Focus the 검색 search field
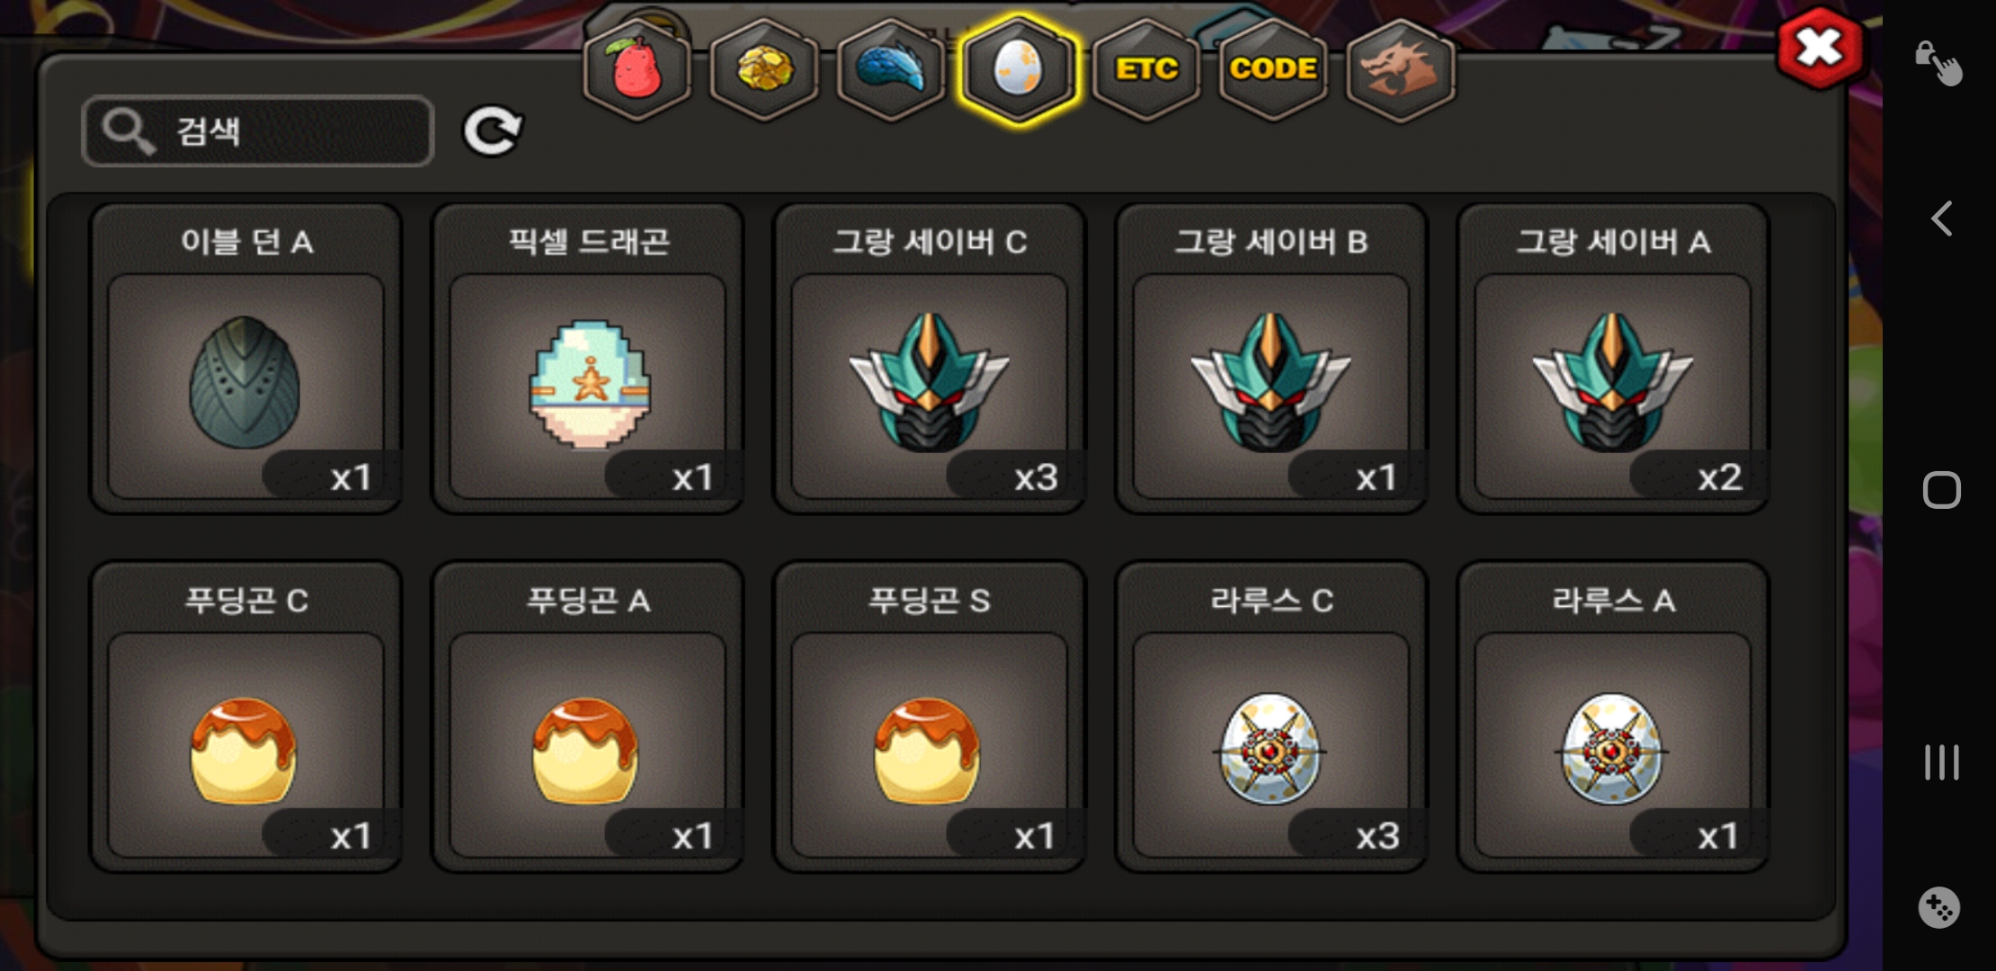This screenshot has width=1996, height=971. (258, 131)
